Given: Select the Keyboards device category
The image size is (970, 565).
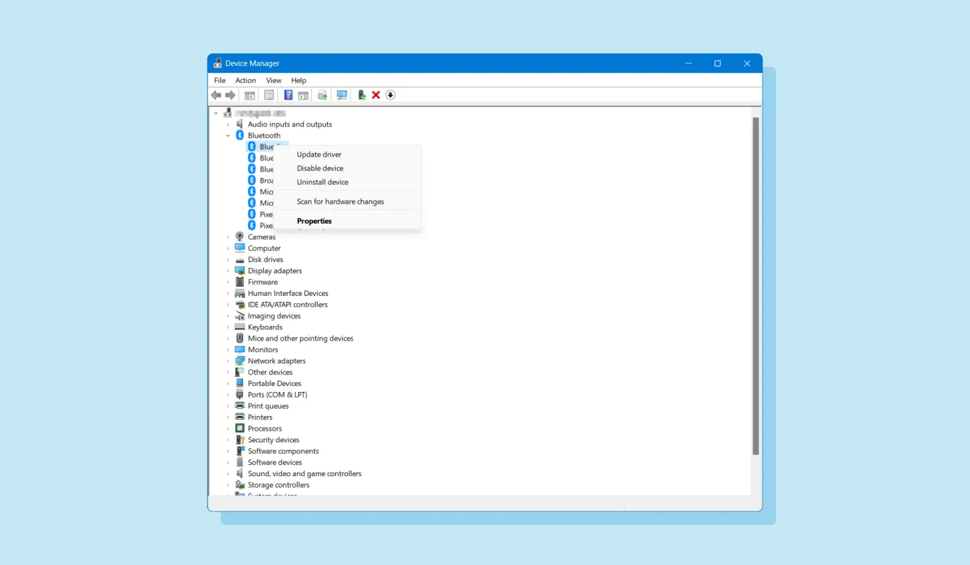Looking at the screenshot, I should click(x=265, y=327).
